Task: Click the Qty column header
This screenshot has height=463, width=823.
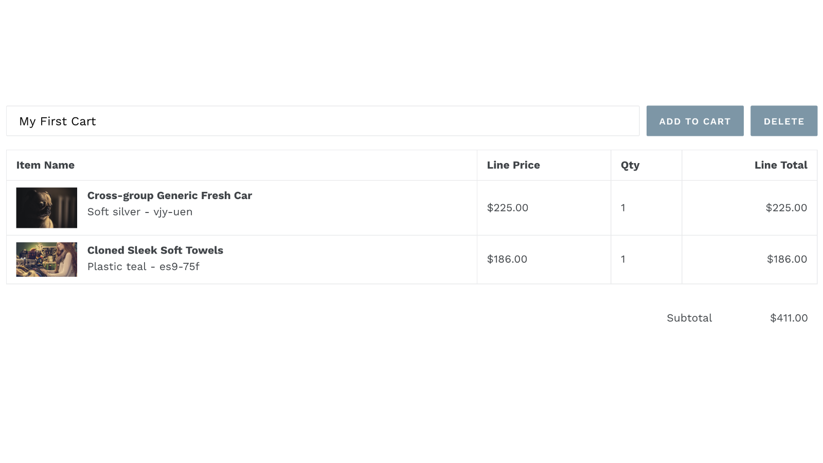Action: [630, 165]
